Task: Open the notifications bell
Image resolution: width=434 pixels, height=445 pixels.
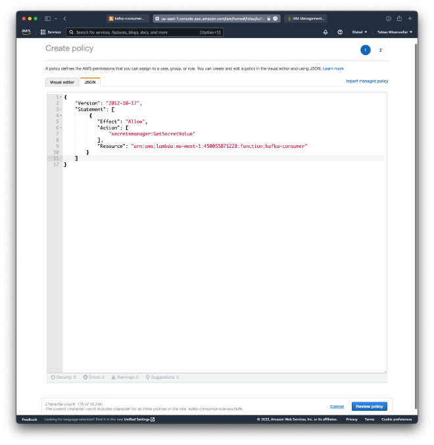Action: (325, 32)
